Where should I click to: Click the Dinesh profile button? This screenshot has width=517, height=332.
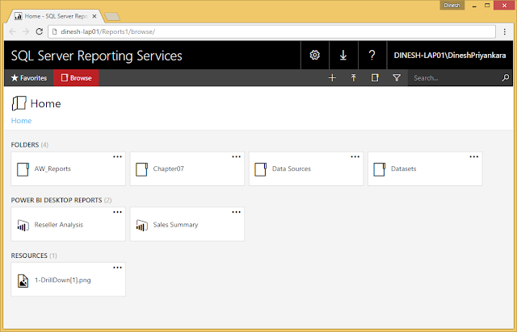click(452, 6)
